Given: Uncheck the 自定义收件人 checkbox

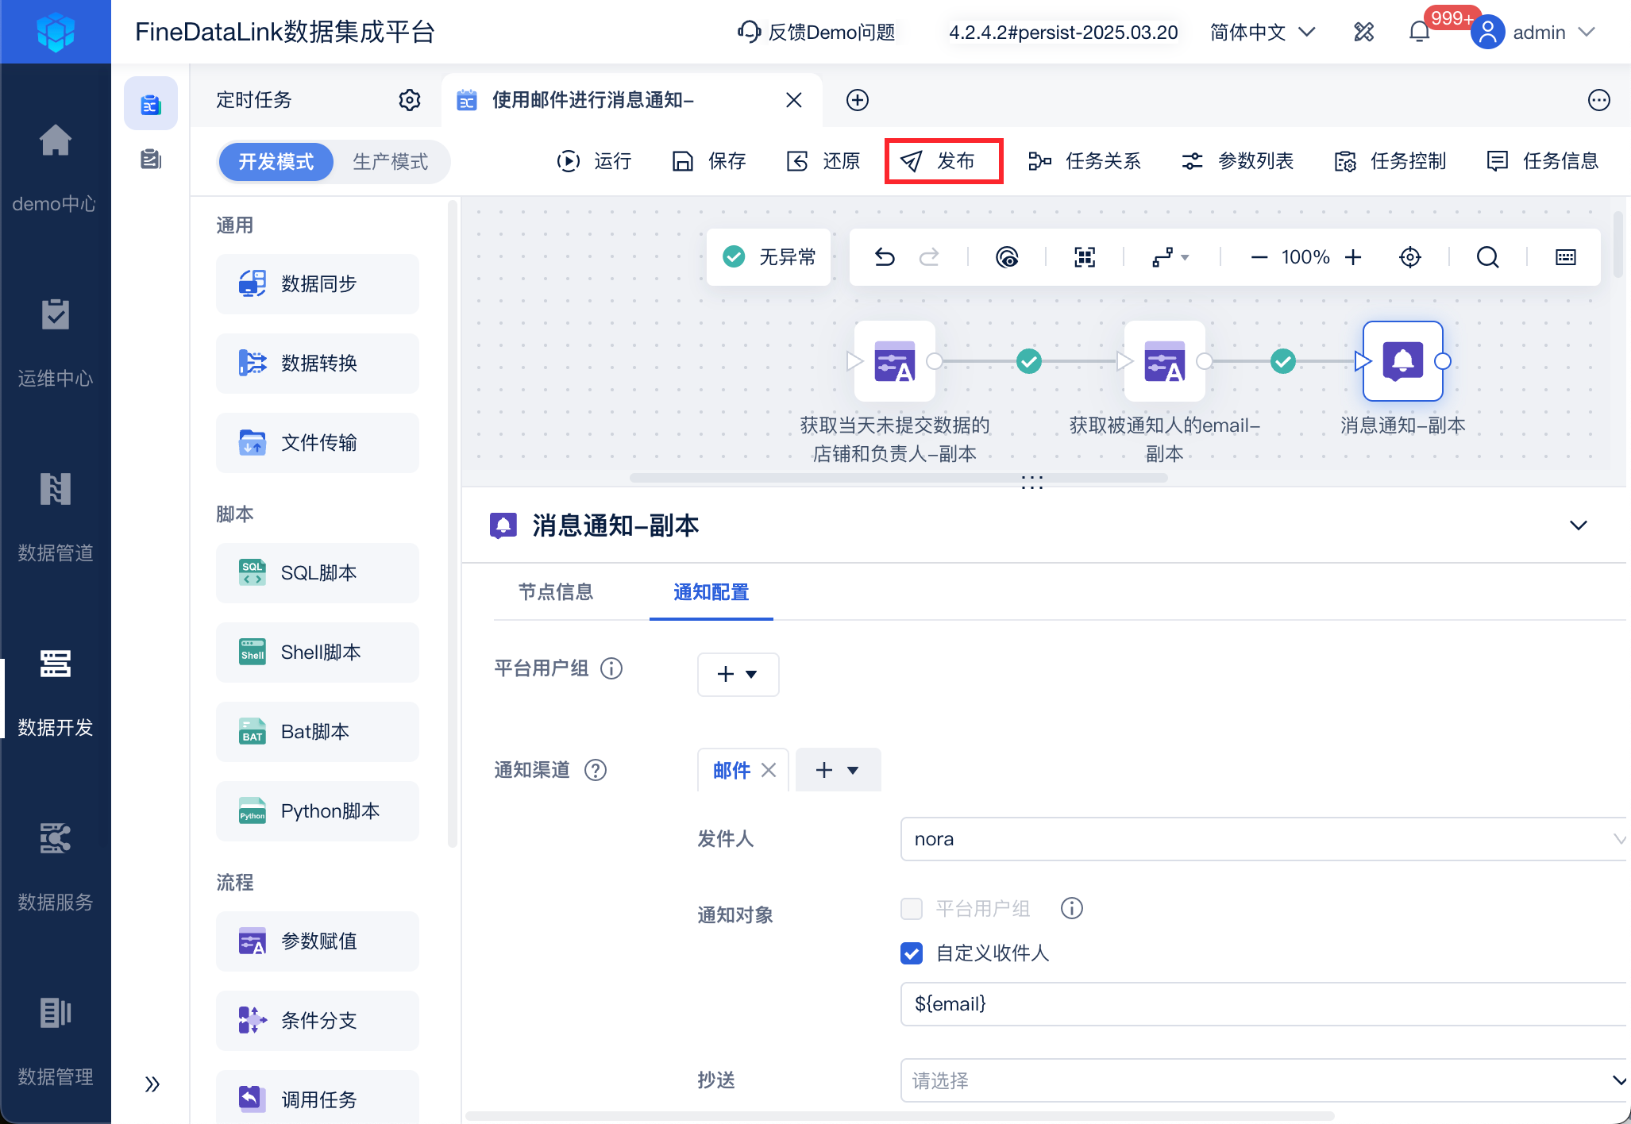Looking at the screenshot, I should click(912, 953).
